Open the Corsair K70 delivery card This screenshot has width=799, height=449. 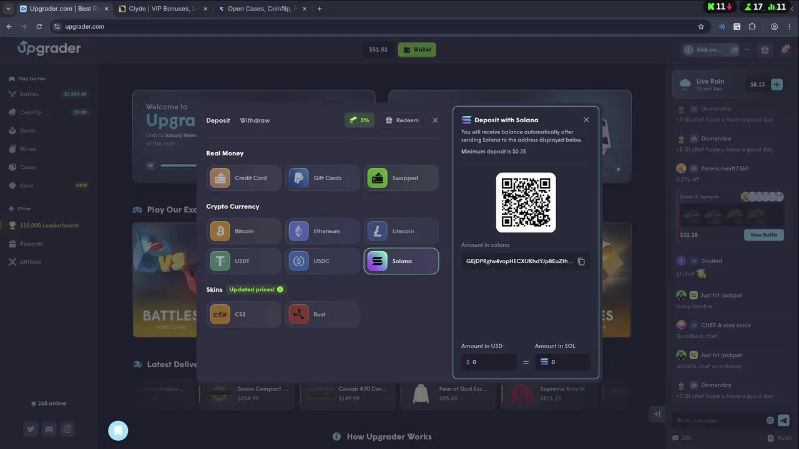348,393
